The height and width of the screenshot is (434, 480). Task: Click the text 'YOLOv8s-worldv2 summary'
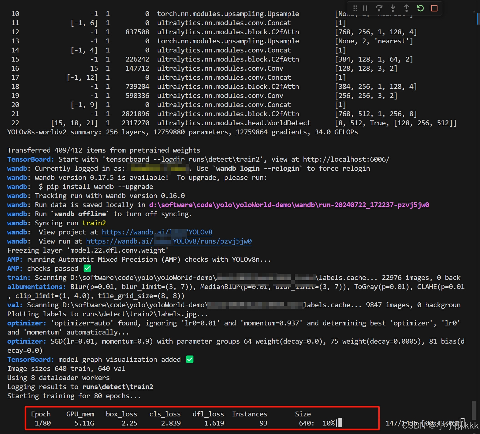click(54, 132)
